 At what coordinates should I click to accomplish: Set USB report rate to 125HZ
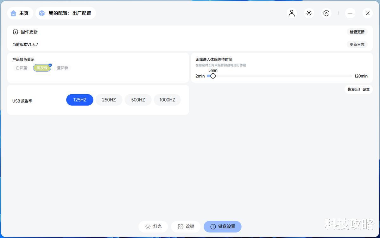click(x=80, y=100)
